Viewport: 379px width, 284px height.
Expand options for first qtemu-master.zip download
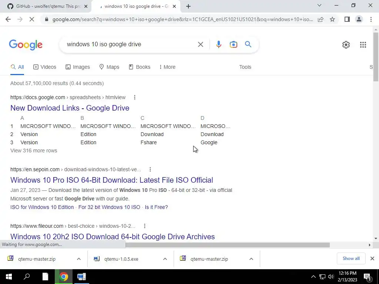coord(79,259)
